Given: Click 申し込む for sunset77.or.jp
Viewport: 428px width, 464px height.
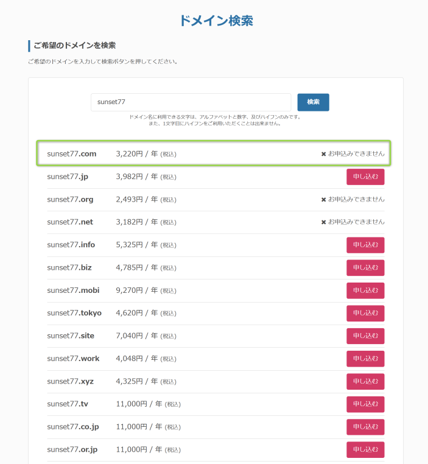Looking at the screenshot, I should [365, 449].
